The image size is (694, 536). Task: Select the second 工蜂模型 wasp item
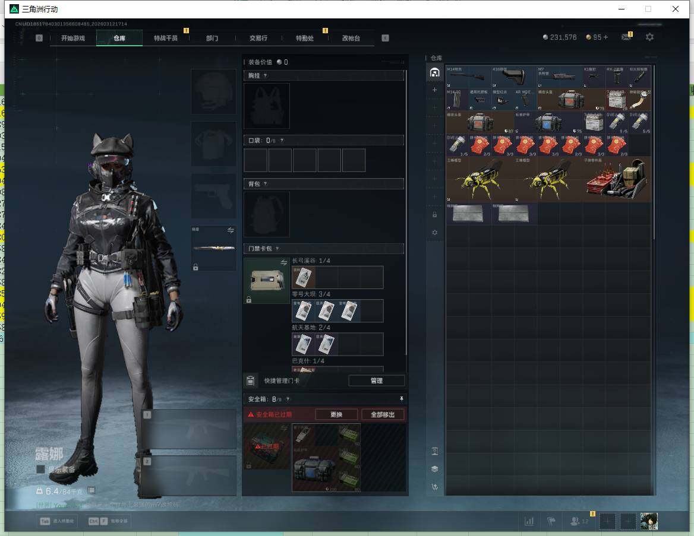click(548, 179)
